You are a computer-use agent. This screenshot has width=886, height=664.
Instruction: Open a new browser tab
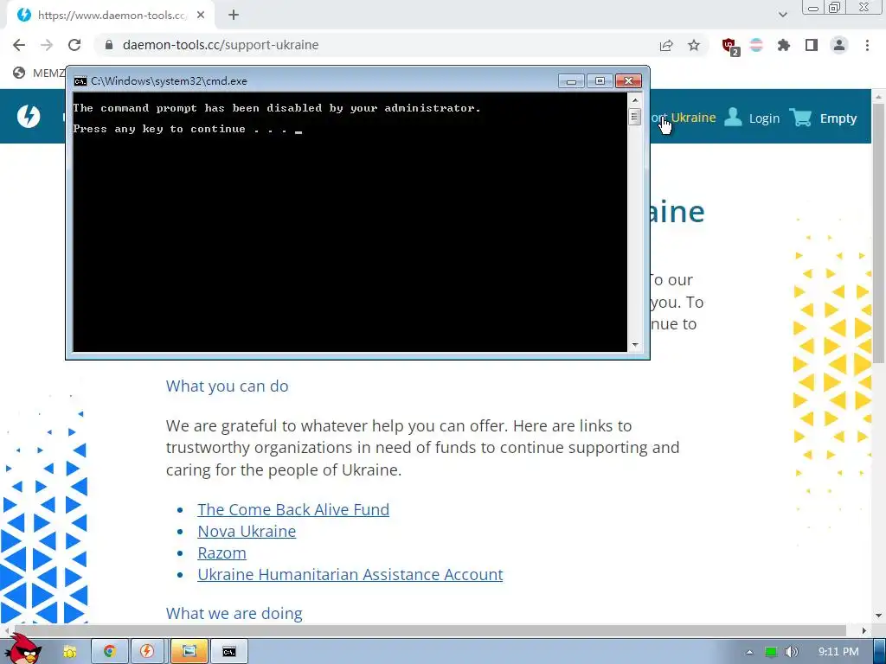pyautogui.click(x=234, y=15)
